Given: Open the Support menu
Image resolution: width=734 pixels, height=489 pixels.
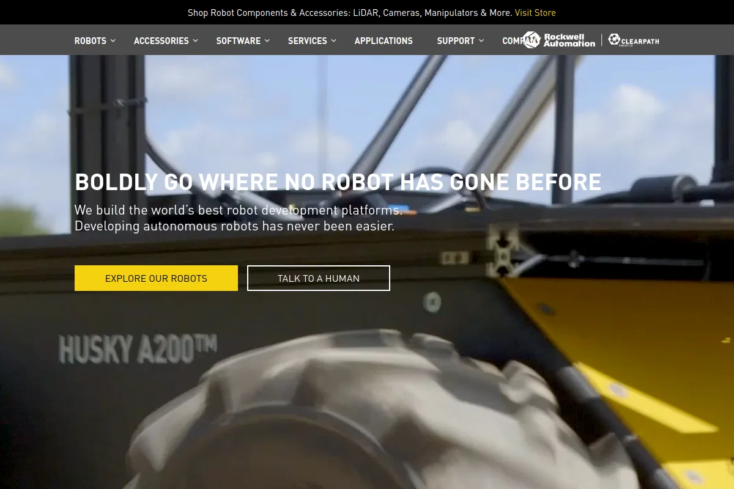Looking at the screenshot, I should 456,41.
